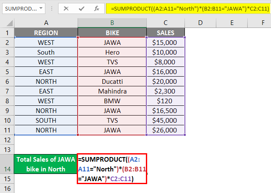
Task: Click the REGION header cell
Action: click(46, 33)
